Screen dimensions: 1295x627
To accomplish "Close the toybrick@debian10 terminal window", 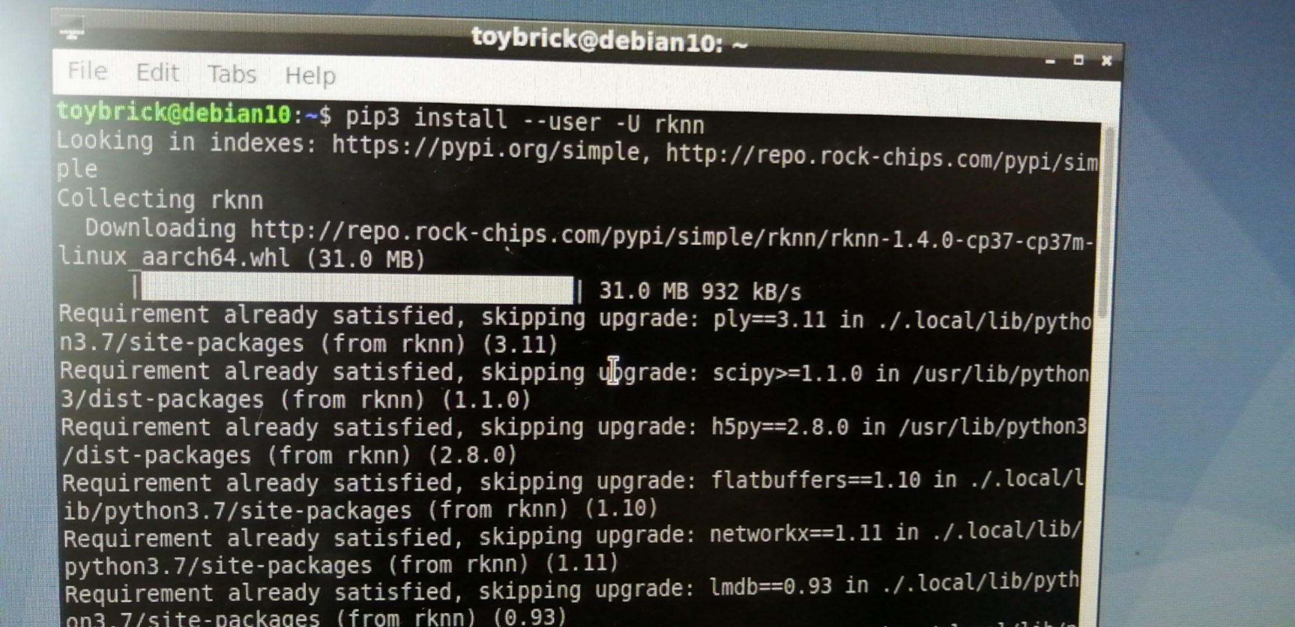I will tap(1106, 60).
